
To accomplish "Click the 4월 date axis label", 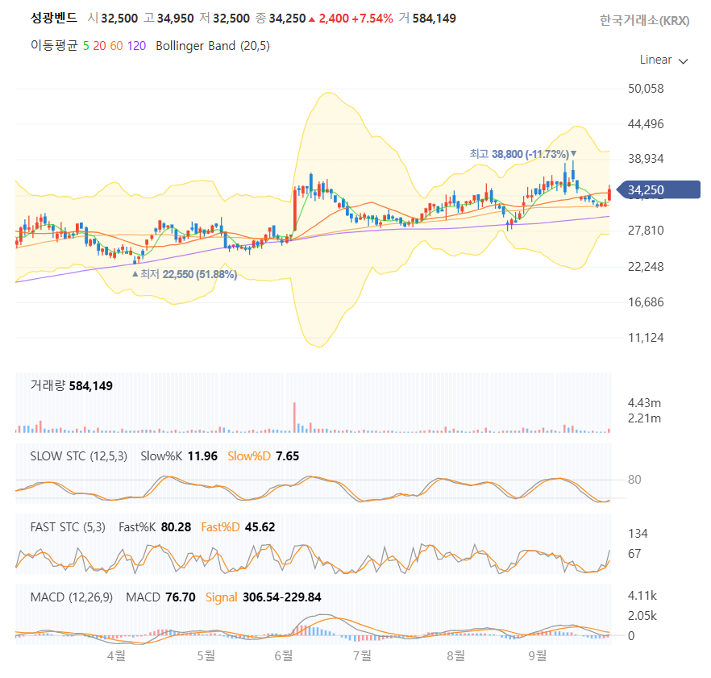I will 117,655.
